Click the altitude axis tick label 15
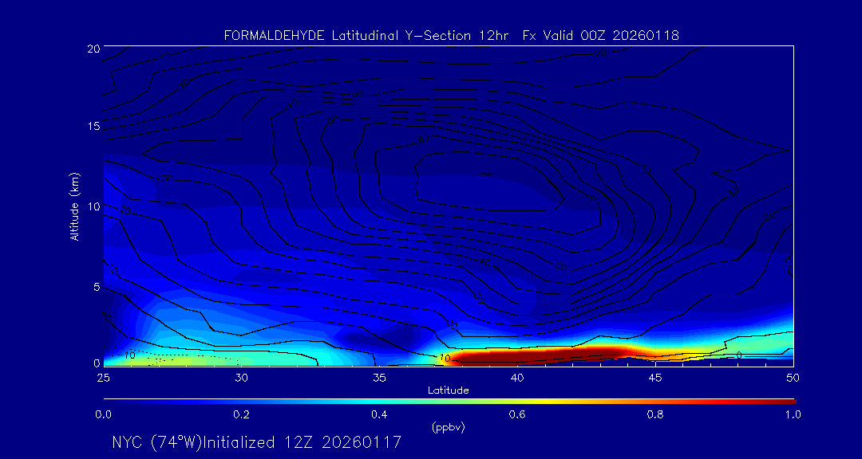Screen dimensions: 862x459 pos(93,126)
